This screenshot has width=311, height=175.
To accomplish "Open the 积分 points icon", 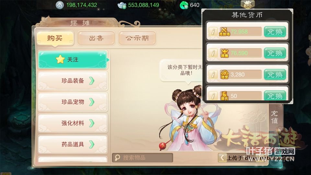I will (248, 4).
